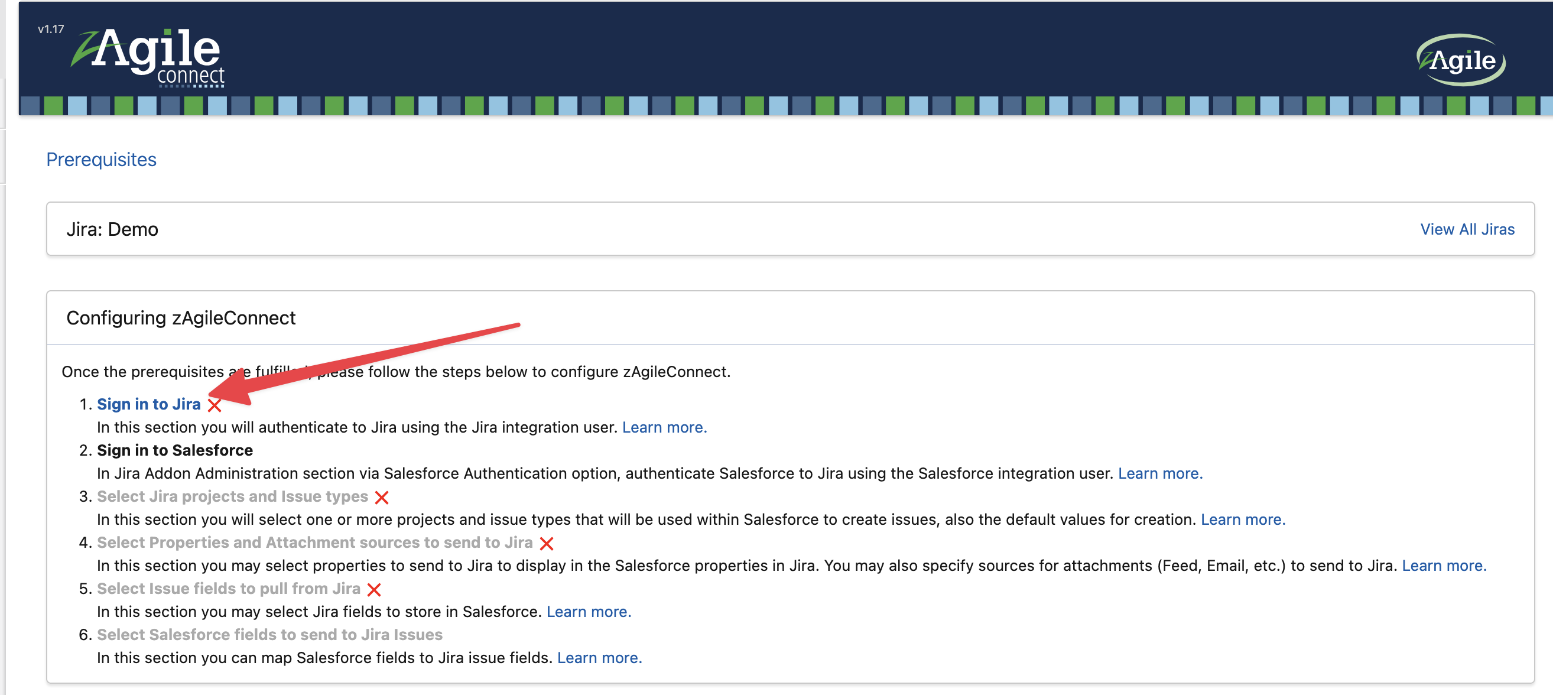The image size is (1553, 695).
Task: Click Learn more for Jira fields to store
Action: (x=589, y=611)
